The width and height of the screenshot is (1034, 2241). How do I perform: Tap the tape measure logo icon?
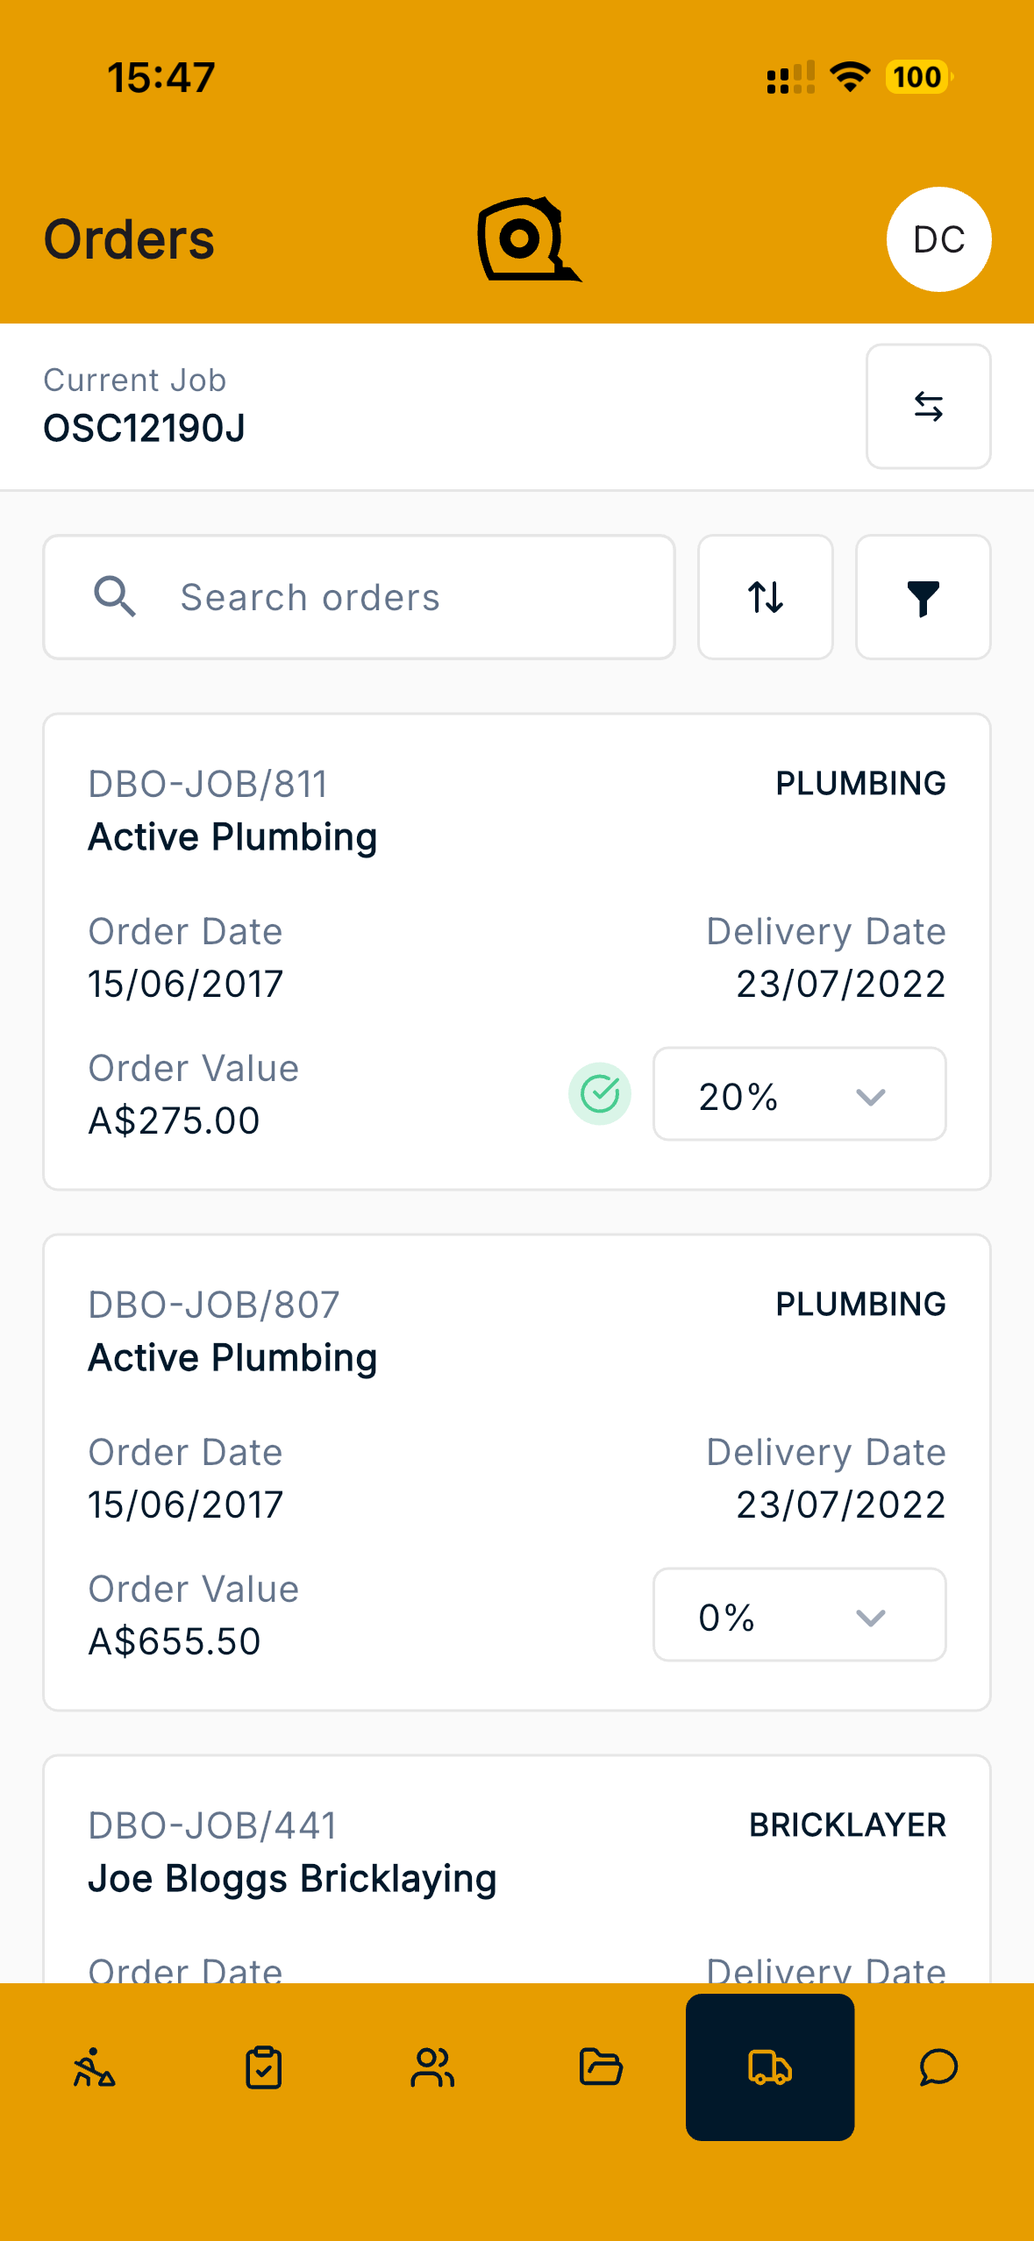pos(529,239)
